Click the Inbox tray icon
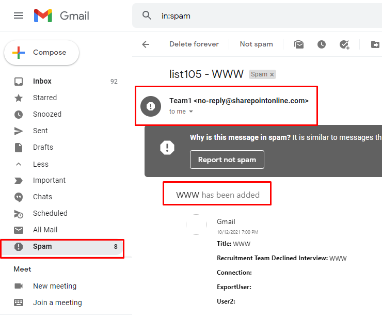Viewport: 382px width, 318px height. pos(19,82)
